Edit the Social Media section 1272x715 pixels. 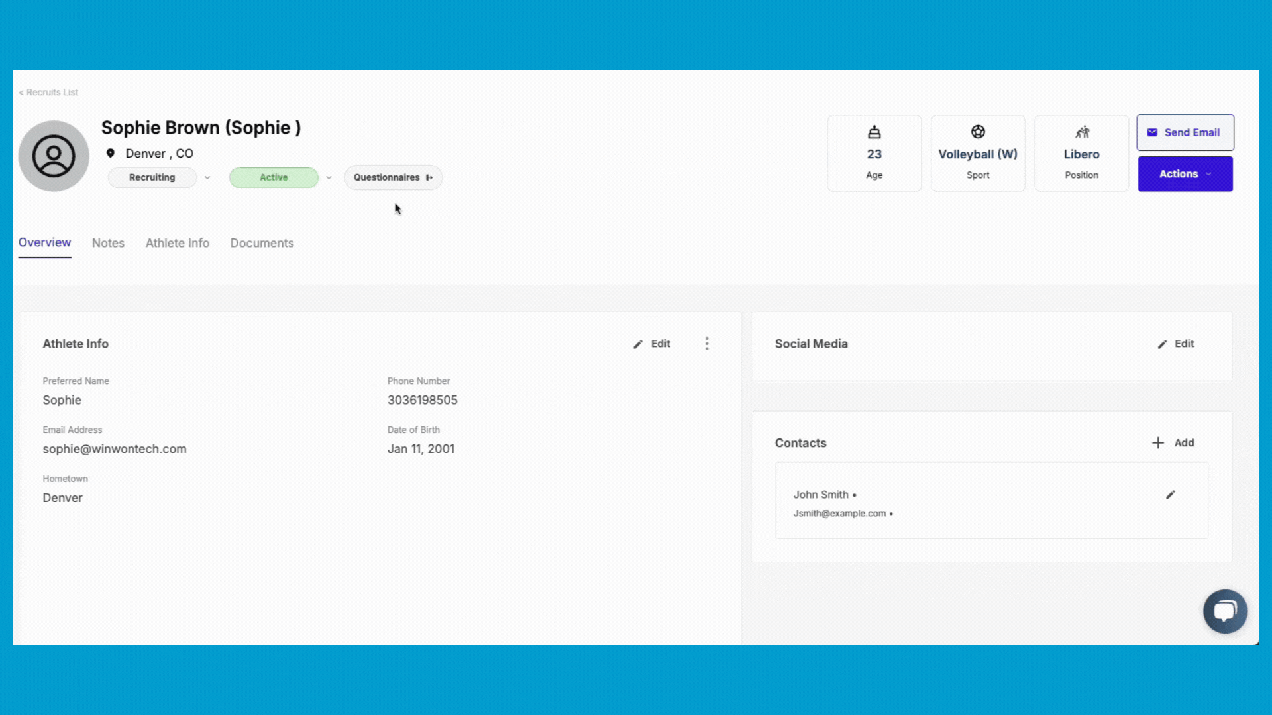click(1176, 344)
